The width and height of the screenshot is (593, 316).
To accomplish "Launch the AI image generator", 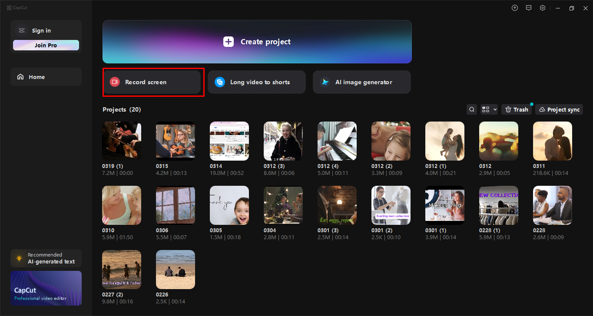I will [361, 82].
